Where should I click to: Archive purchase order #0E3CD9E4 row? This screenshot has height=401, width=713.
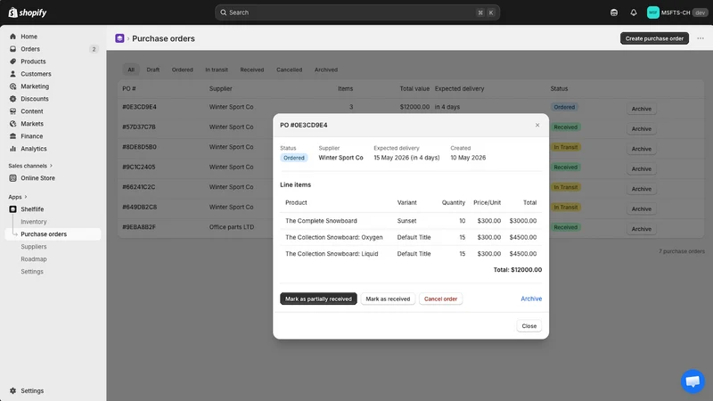pos(641,109)
